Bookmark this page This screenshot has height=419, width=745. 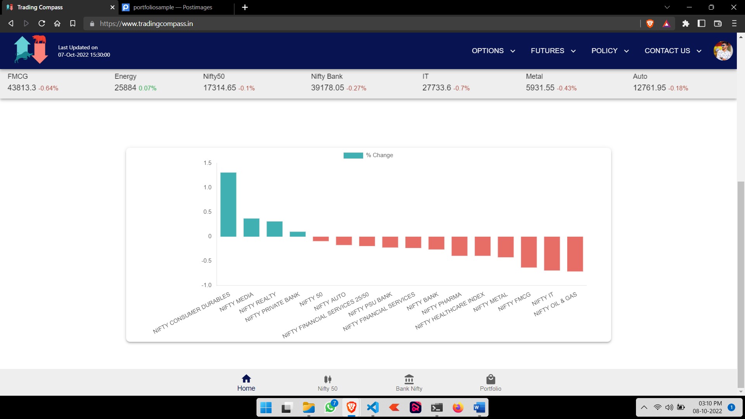click(73, 23)
